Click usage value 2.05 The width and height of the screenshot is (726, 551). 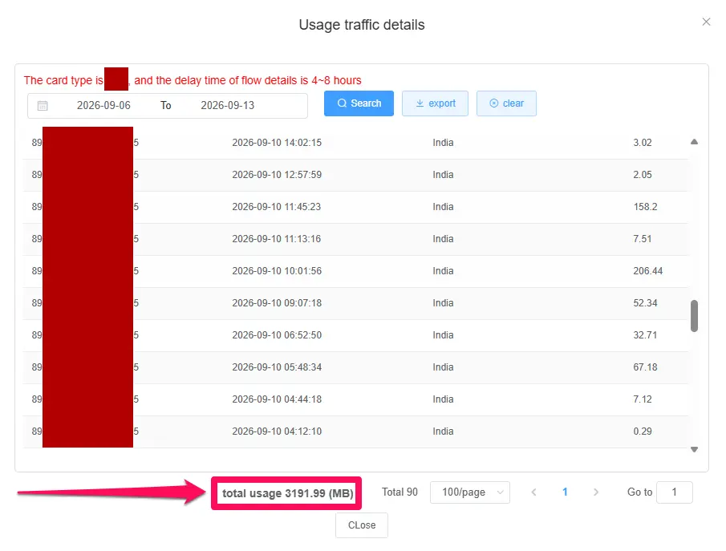click(x=643, y=175)
